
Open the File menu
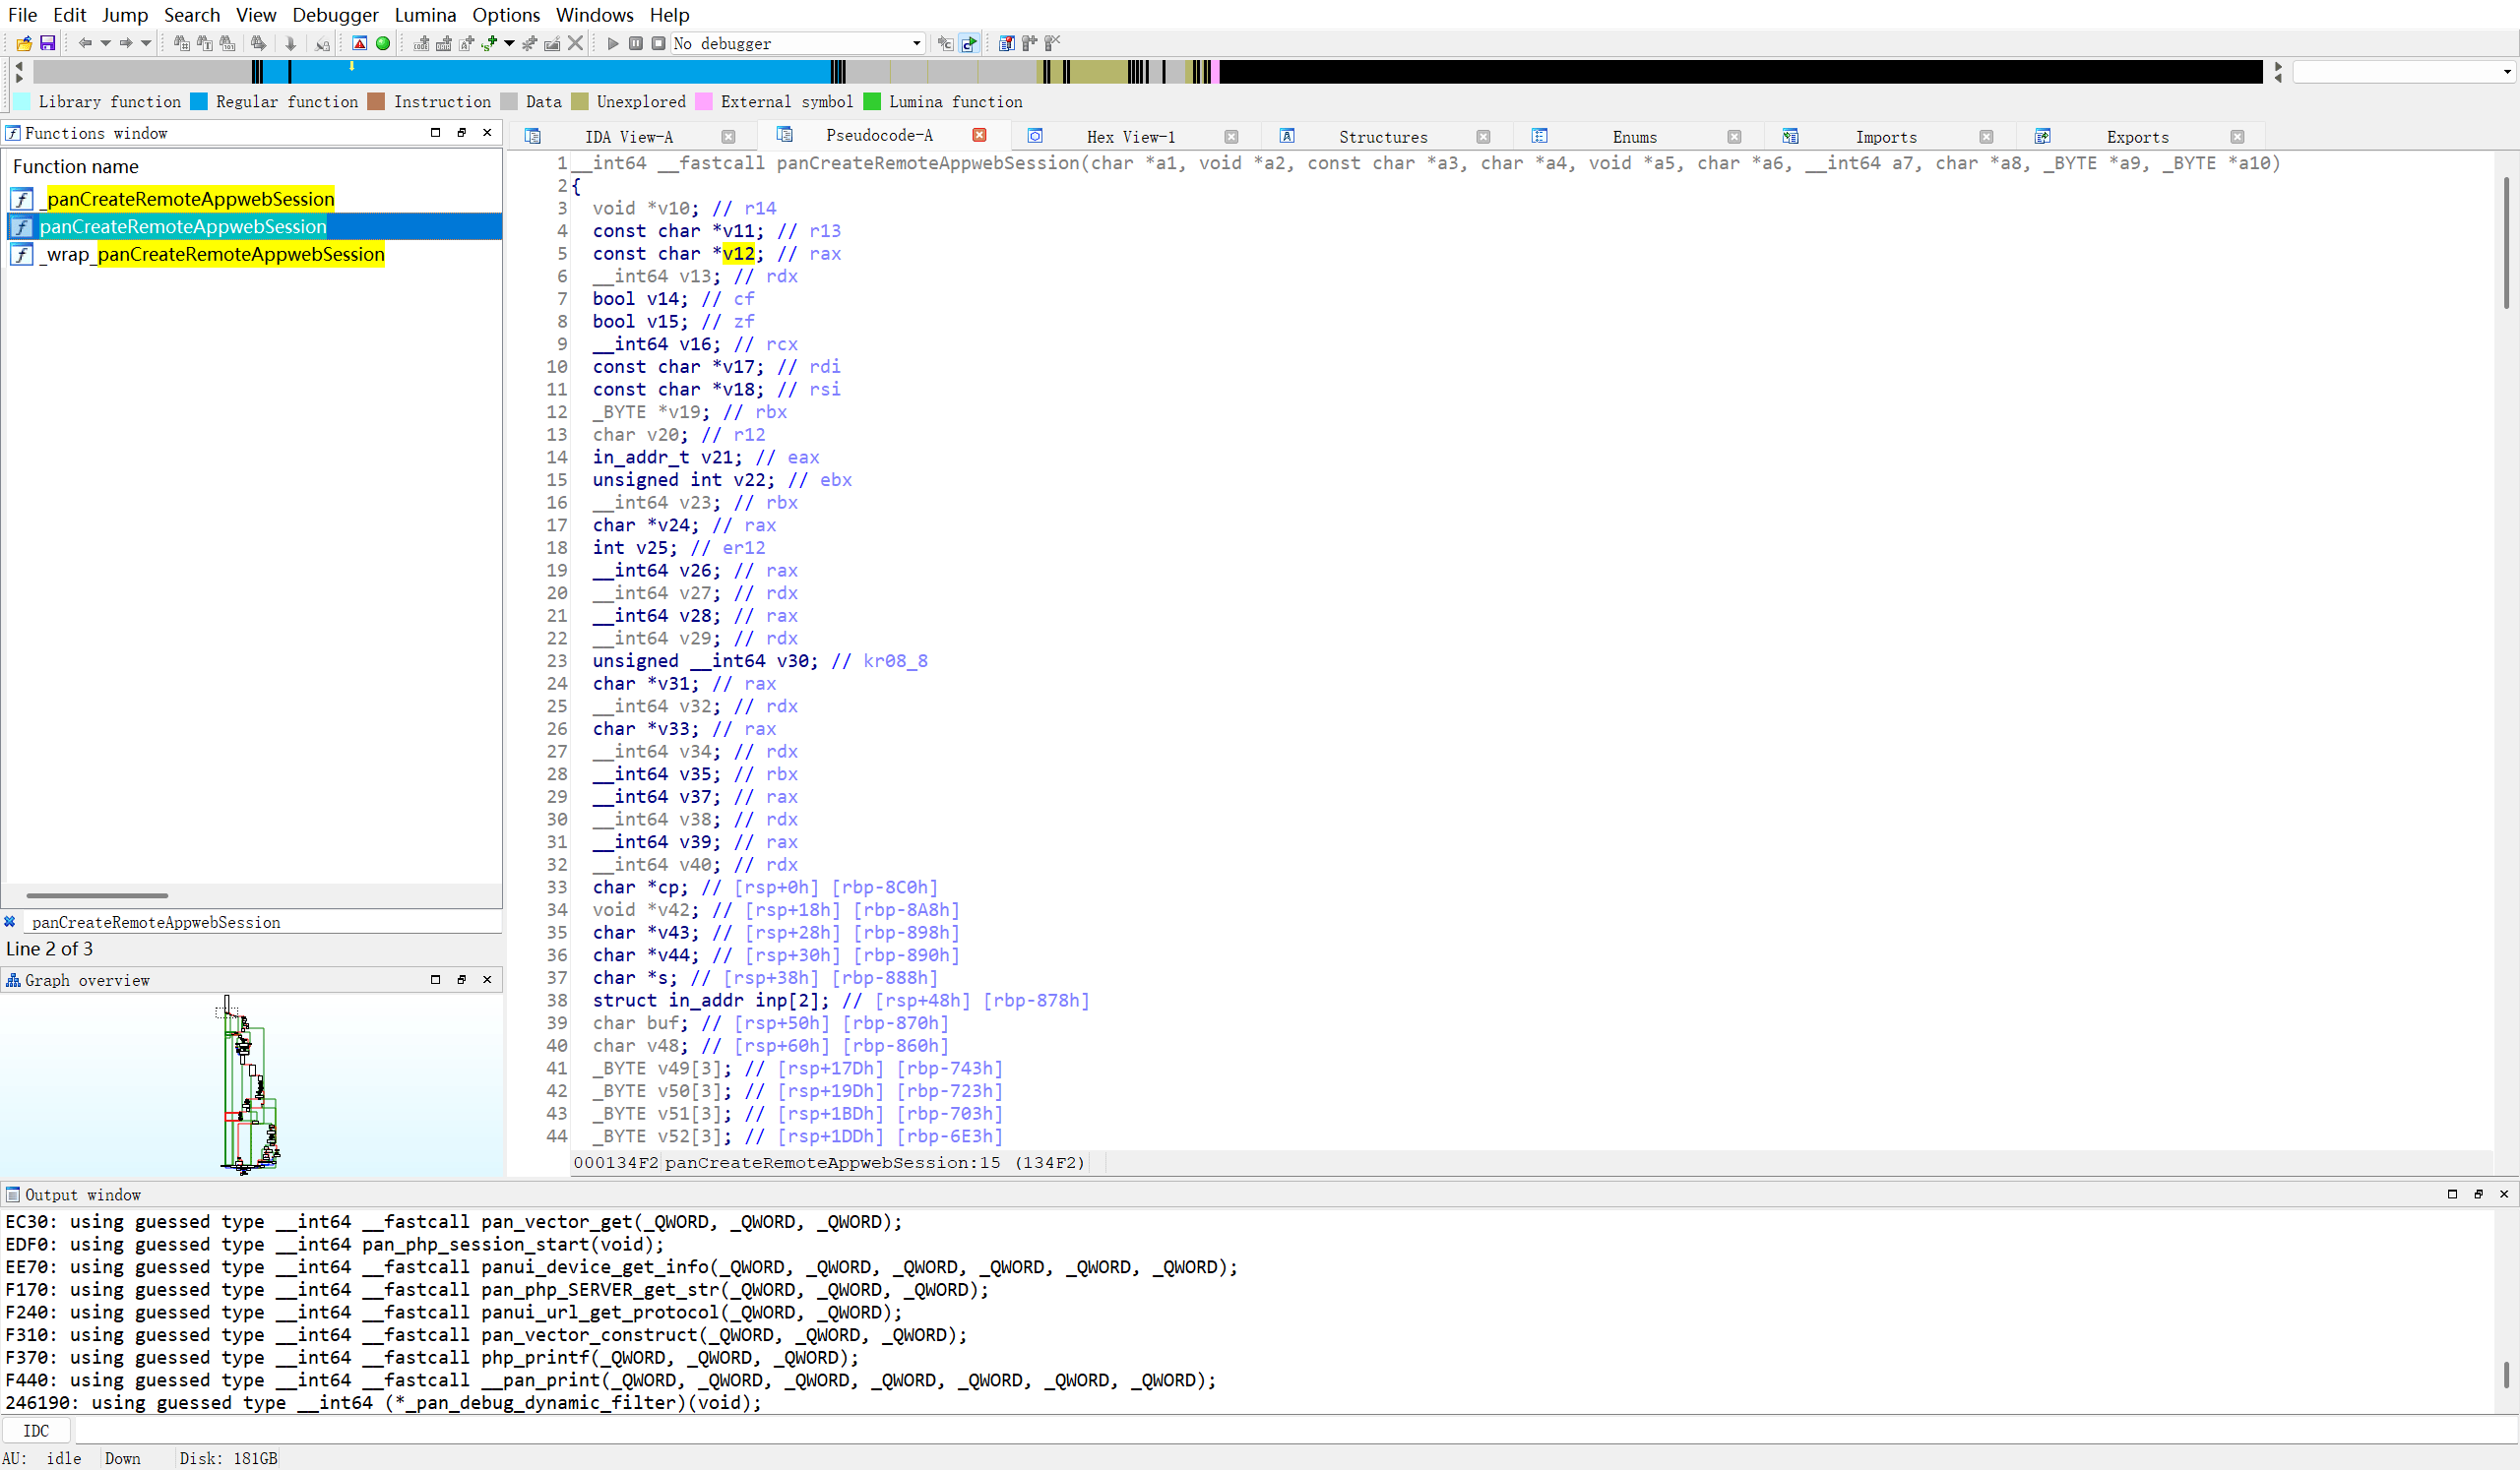point(22,14)
